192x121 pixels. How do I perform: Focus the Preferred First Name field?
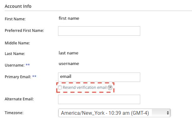click(99, 31)
